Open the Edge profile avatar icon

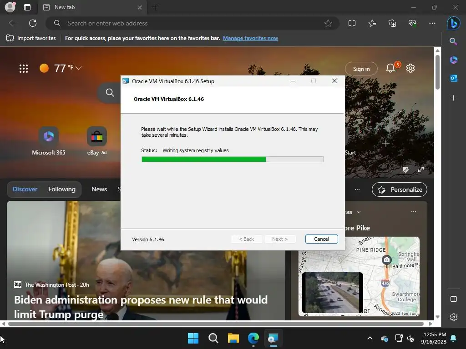coord(10,7)
